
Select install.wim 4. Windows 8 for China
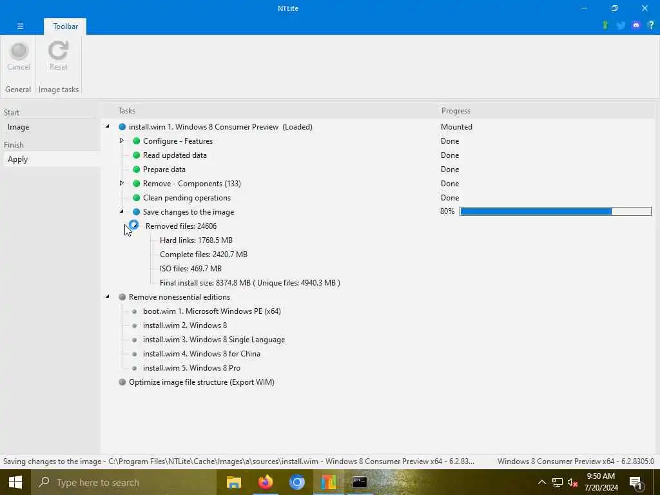pyautogui.click(x=202, y=354)
